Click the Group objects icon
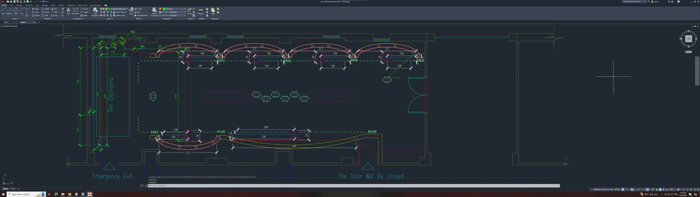This screenshot has height=197, width=700. tap(189, 11)
